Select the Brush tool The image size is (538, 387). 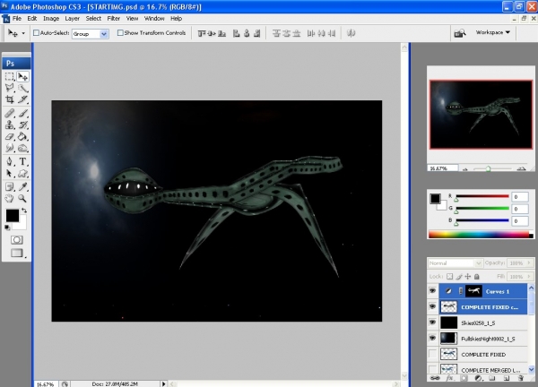pyautogui.click(x=22, y=113)
